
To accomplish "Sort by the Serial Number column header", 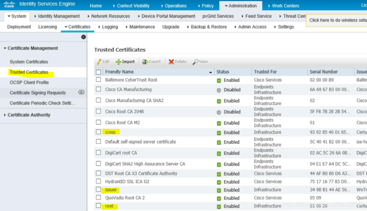I will (323, 72).
